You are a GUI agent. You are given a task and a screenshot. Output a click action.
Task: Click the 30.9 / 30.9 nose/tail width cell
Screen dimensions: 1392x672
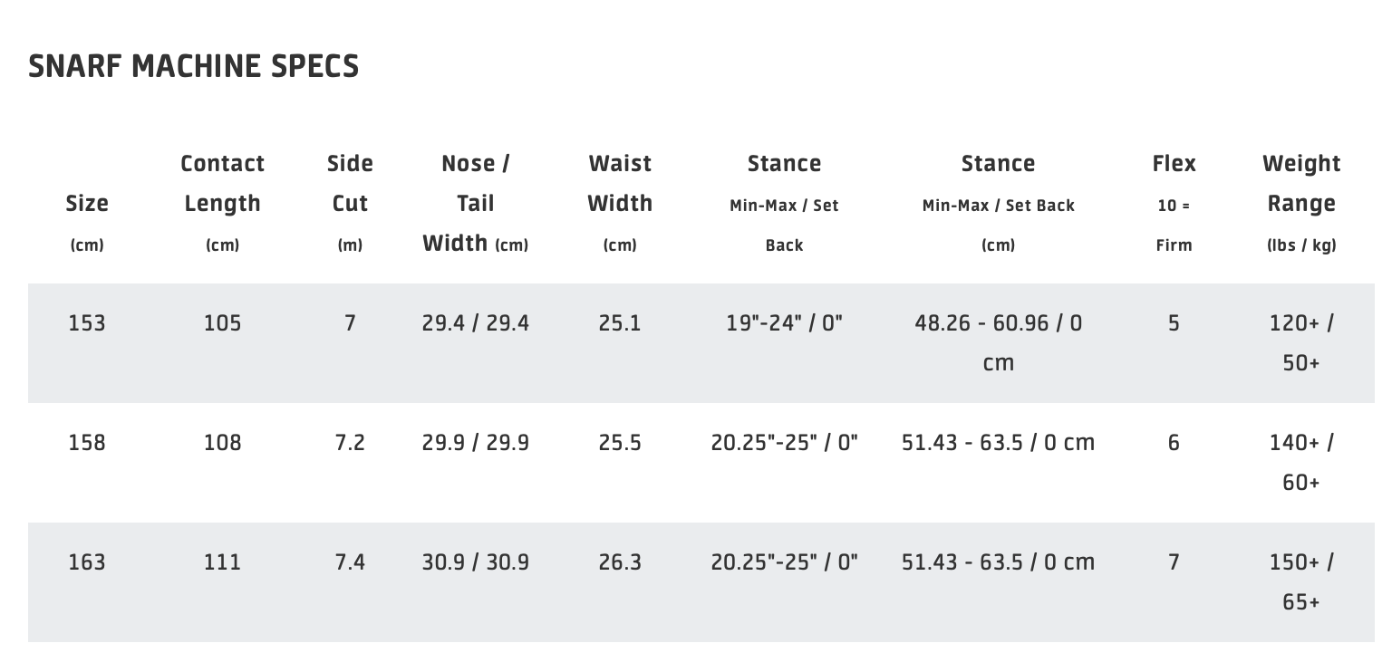476,562
